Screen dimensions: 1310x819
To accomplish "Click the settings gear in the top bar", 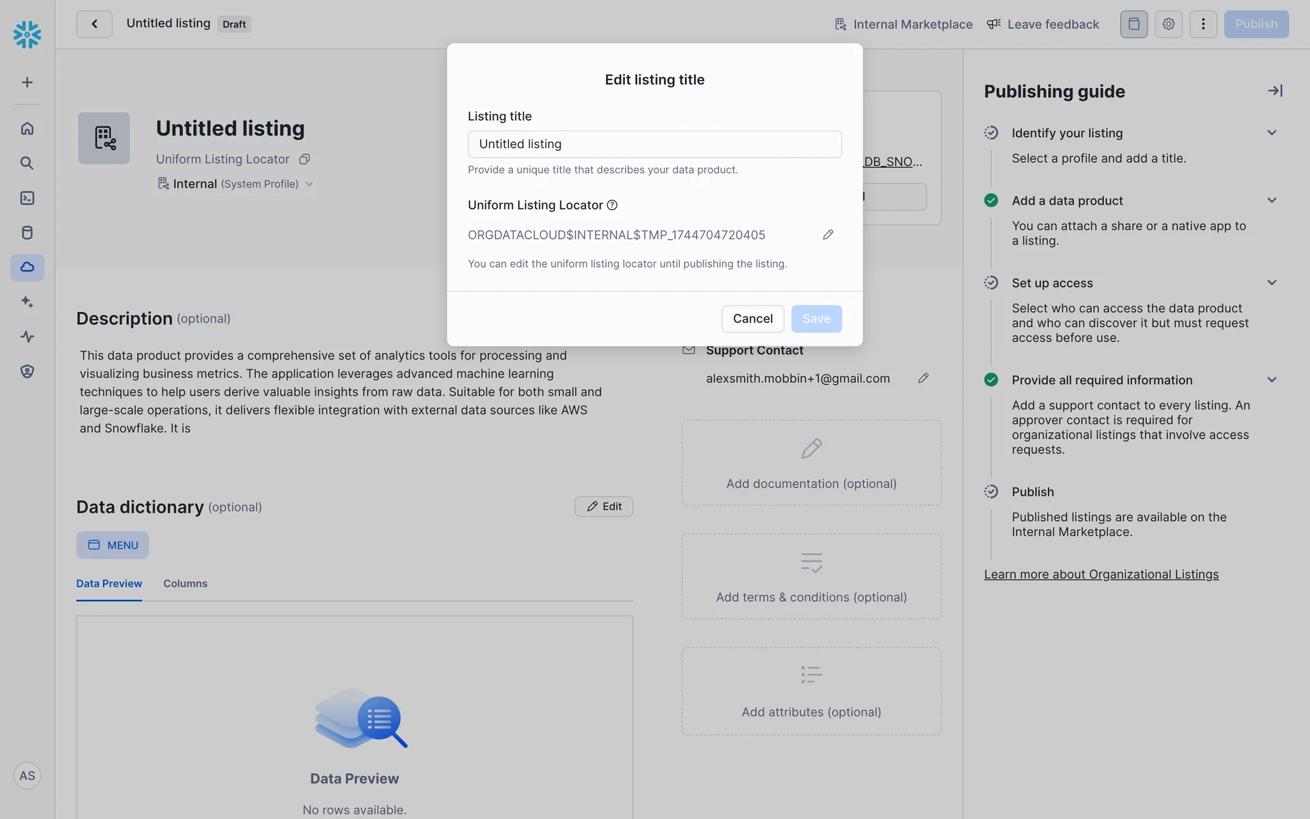I will 1168,24.
